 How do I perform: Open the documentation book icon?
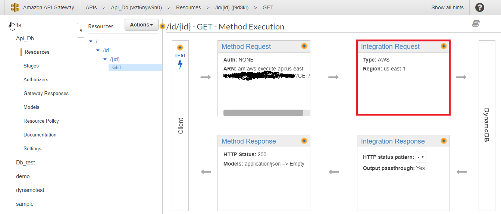coord(476,23)
